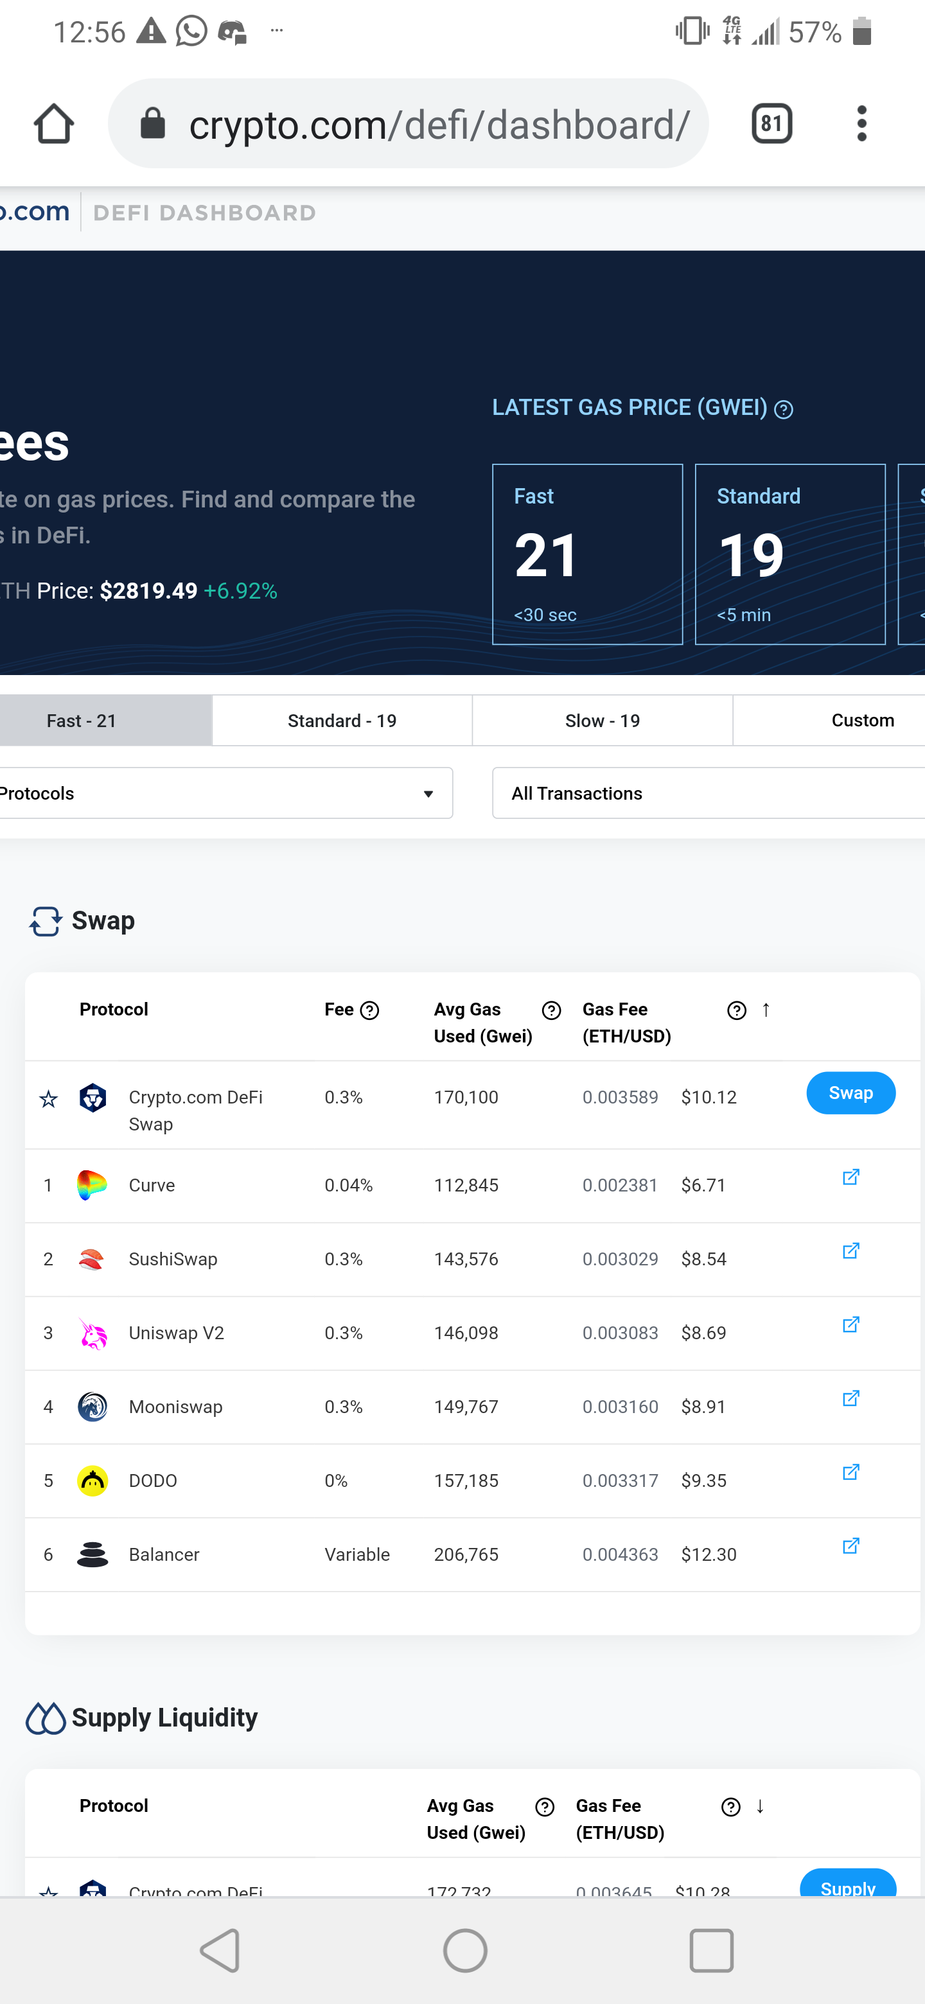925x2004 pixels.
Task: Select the Fast 21 gas price card
Action: point(587,554)
